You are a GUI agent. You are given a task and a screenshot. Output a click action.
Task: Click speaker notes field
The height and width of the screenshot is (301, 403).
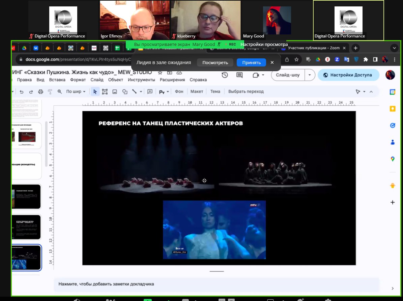pos(217,284)
